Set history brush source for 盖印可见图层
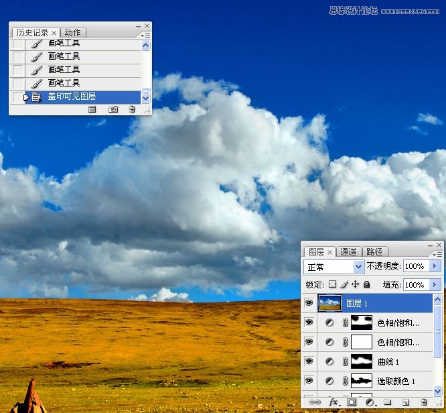 click(x=18, y=97)
